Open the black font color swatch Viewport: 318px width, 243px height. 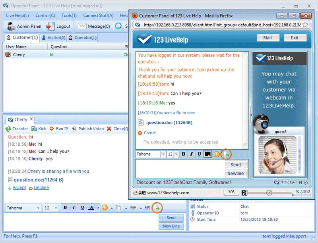(207, 154)
